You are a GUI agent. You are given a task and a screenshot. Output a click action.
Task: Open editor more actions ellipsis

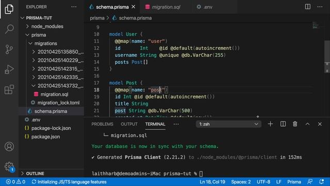tap(320, 7)
